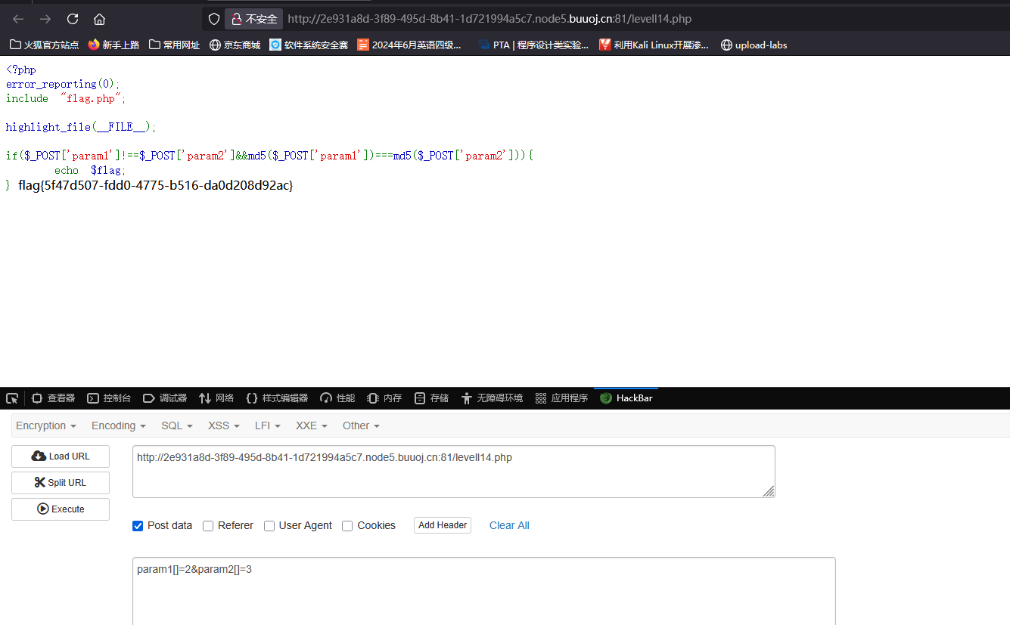Go back with the browser back arrow
1010x625 pixels.
click(18, 19)
